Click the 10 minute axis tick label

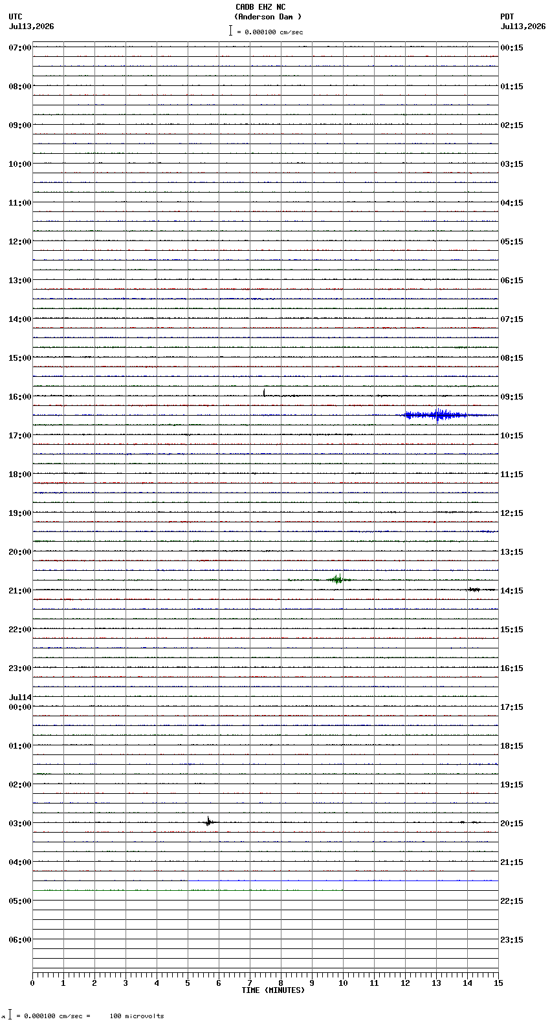(x=343, y=983)
